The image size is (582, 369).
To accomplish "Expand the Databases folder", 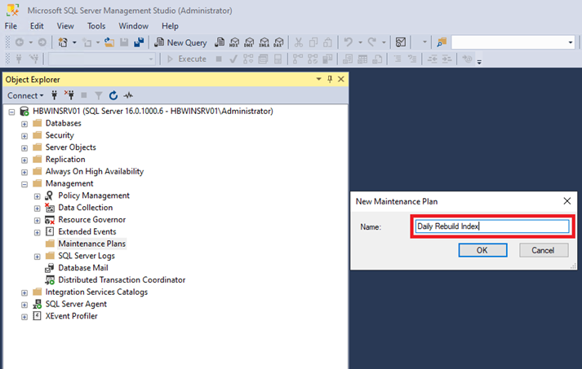I will click(24, 124).
